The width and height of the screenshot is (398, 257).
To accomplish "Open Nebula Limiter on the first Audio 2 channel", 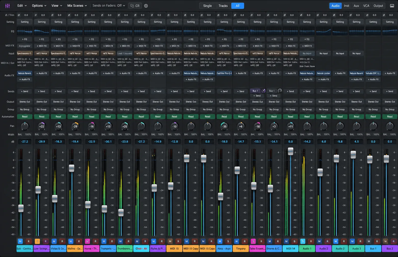I will click(324, 73).
